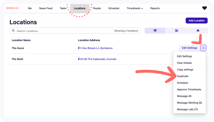Click Edit Settings button for The Azure

pos(189,48)
